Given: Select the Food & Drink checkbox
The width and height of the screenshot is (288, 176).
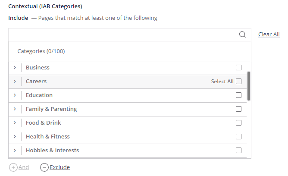Looking at the screenshot, I should point(238,123).
